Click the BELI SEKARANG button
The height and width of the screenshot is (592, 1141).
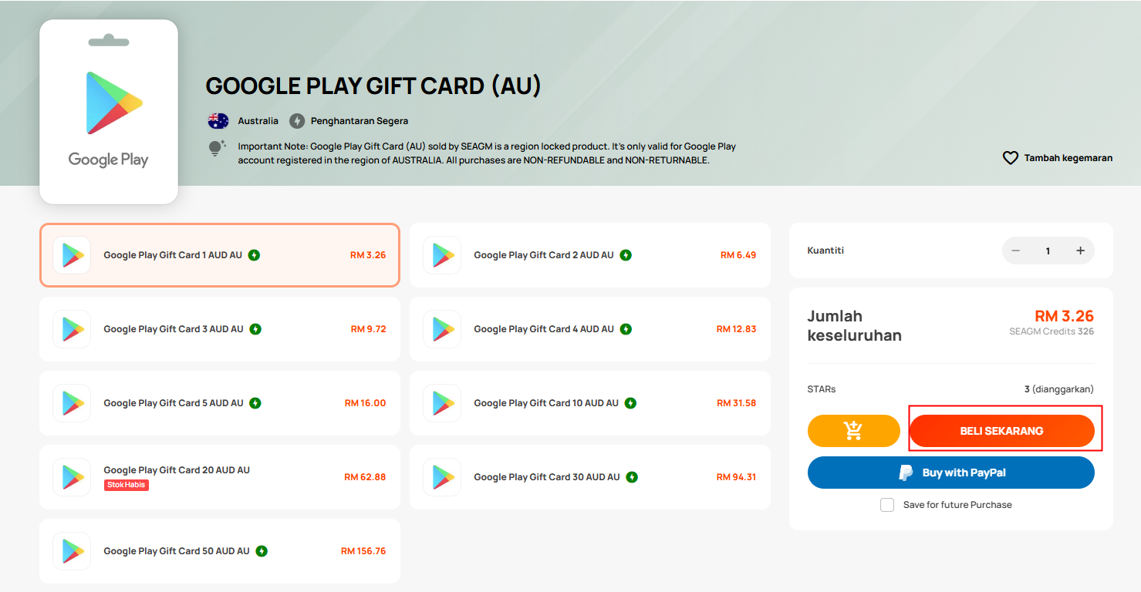point(1001,431)
